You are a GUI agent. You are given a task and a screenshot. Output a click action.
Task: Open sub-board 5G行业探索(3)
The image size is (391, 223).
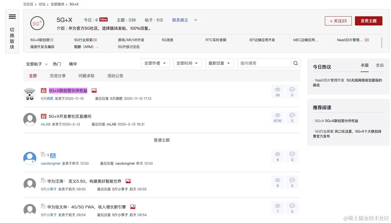pos(86,40)
